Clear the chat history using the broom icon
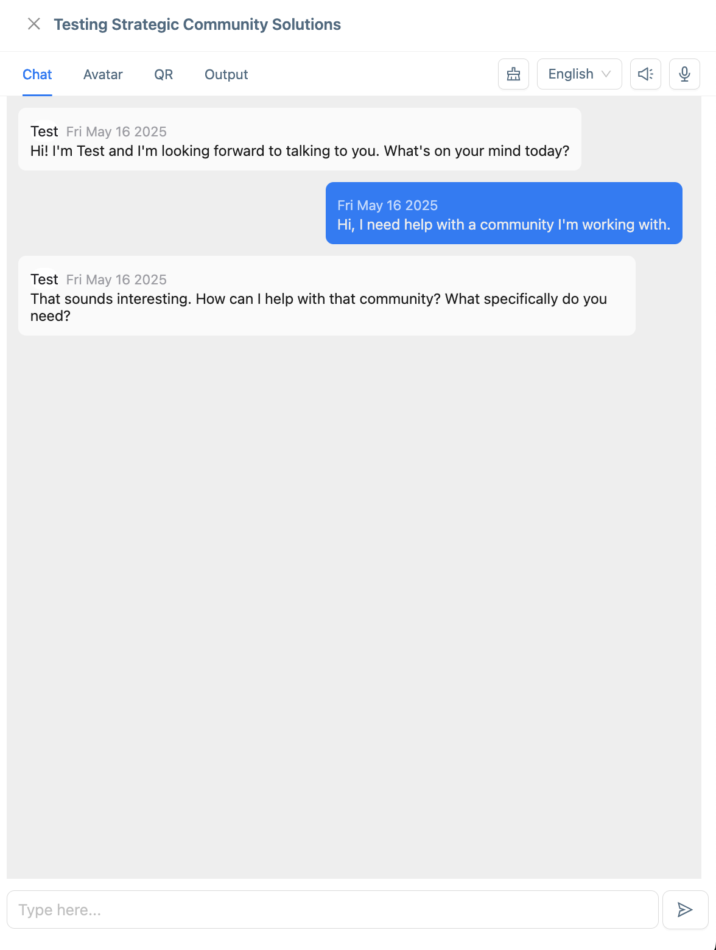The width and height of the screenshot is (716, 950). (513, 74)
